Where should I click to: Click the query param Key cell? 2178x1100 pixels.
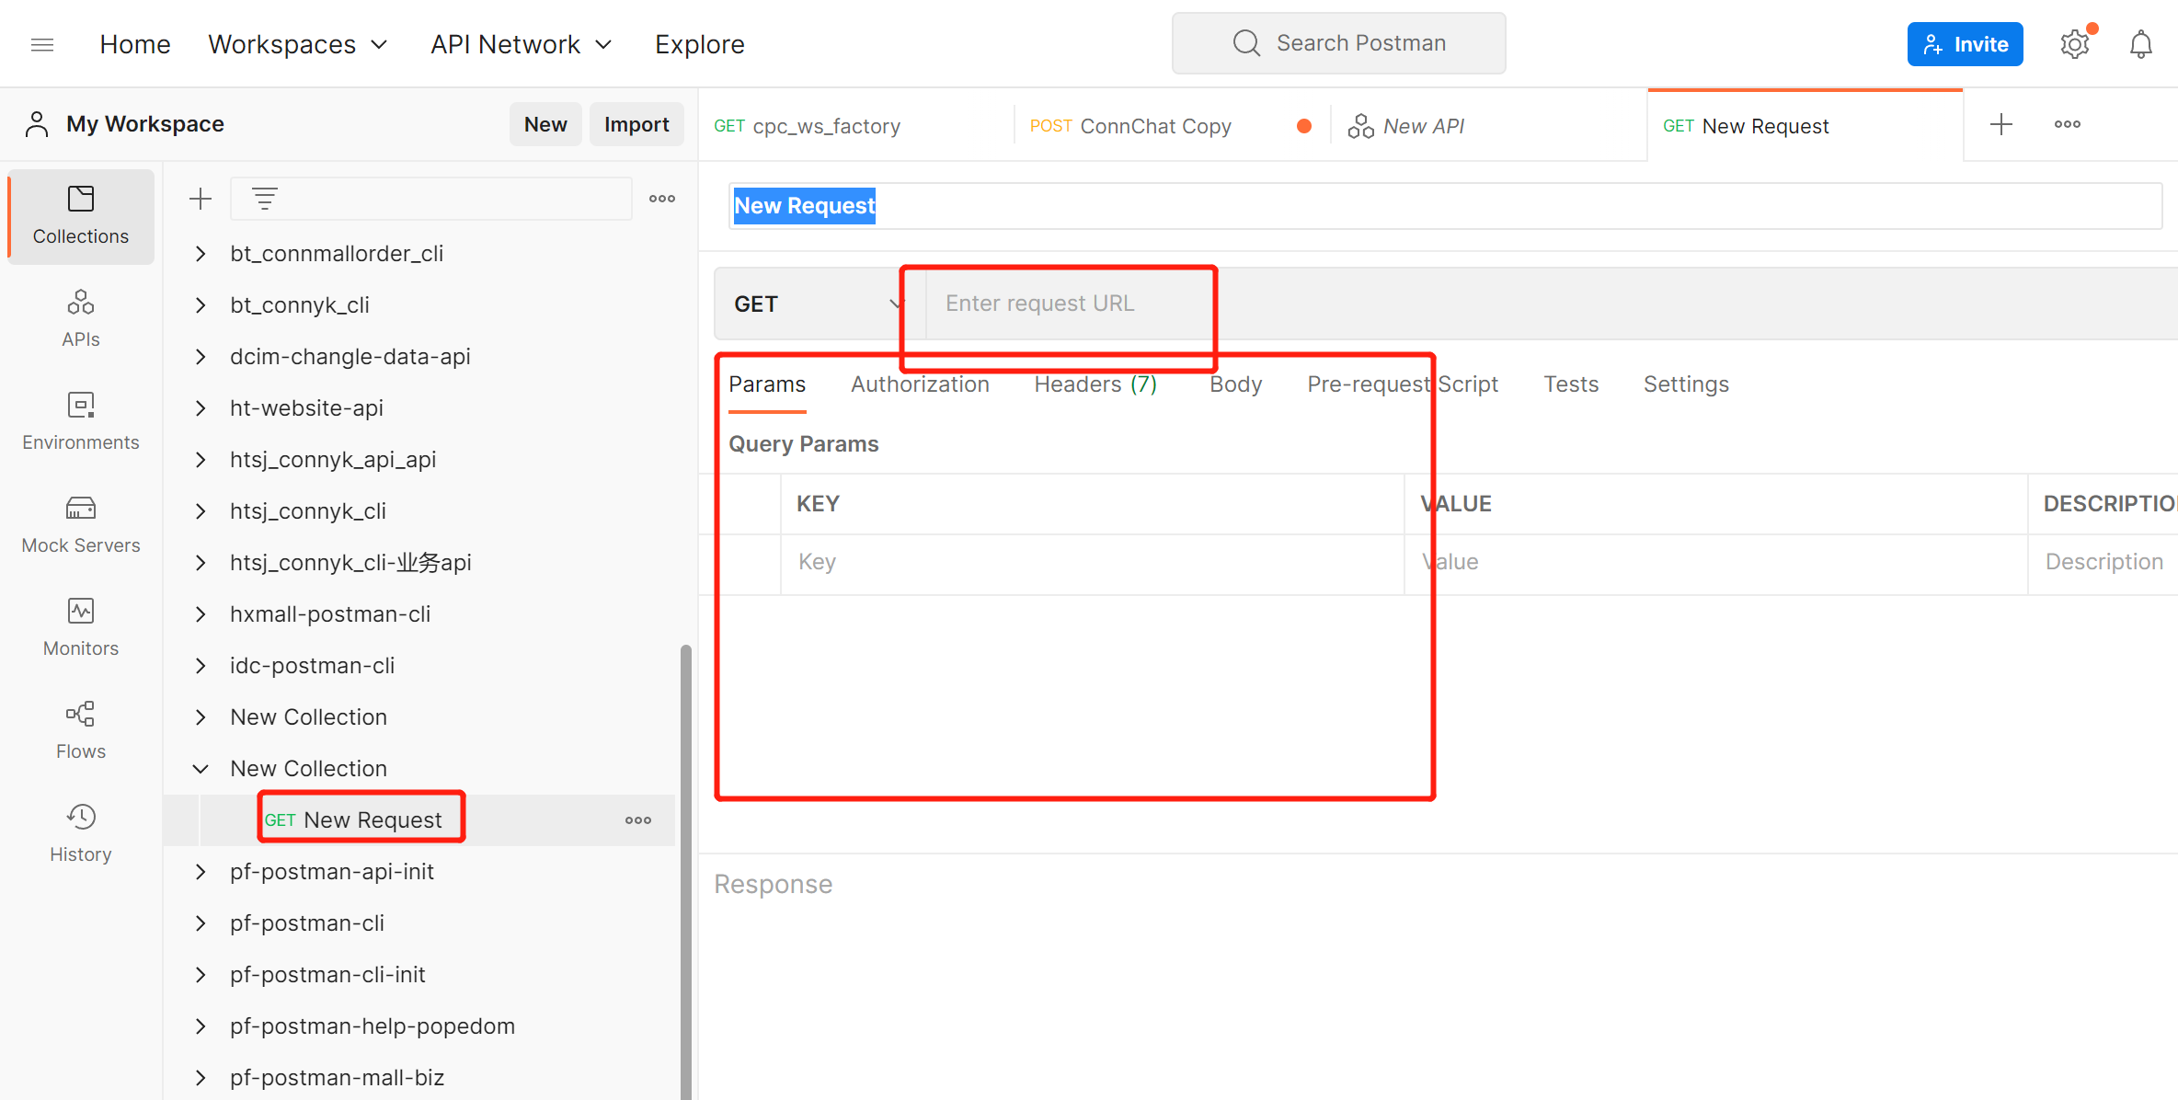pyautogui.click(x=1093, y=563)
